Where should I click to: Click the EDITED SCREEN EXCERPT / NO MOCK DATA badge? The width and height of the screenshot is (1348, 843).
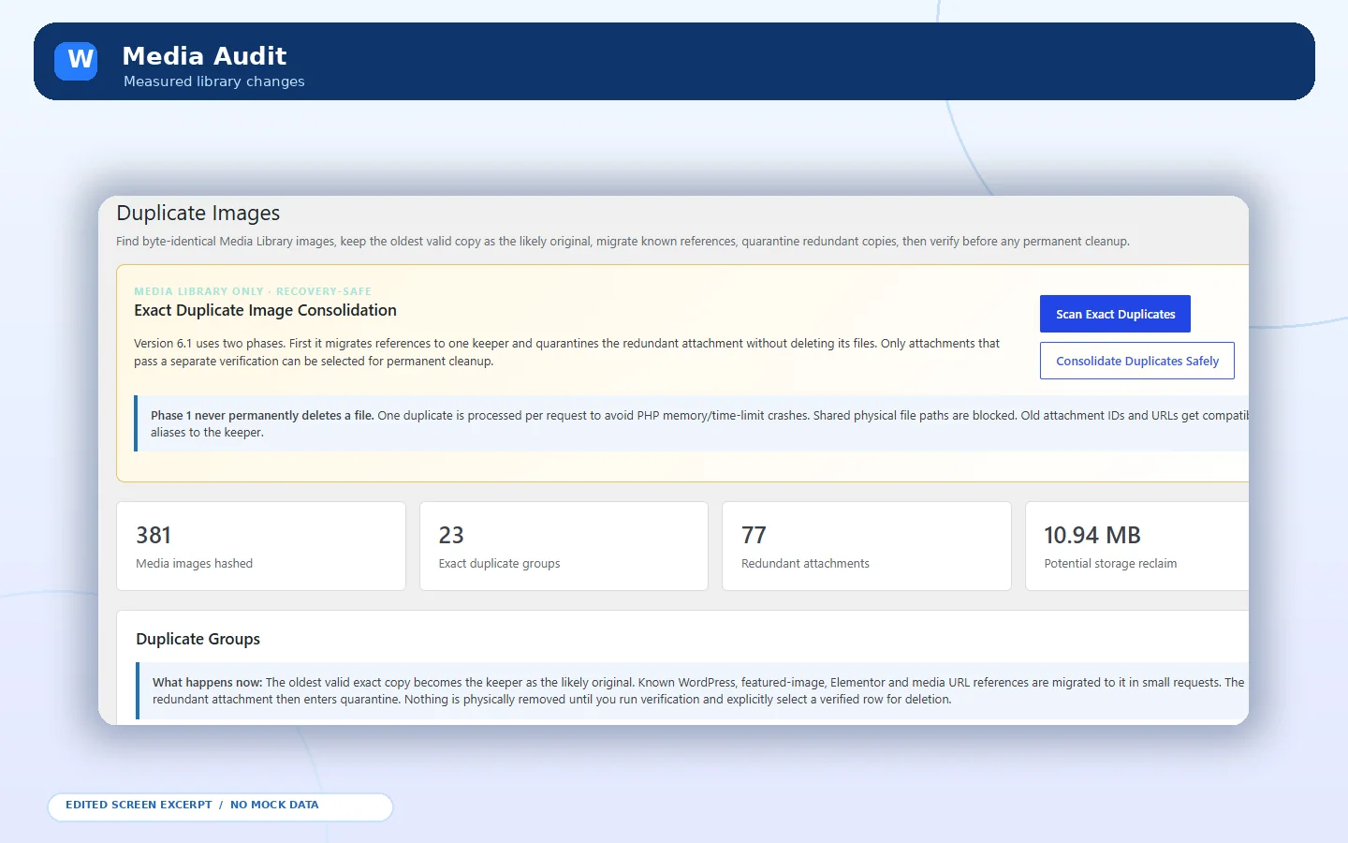point(220,806)
